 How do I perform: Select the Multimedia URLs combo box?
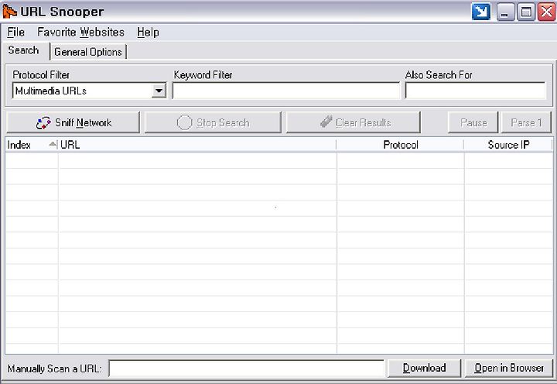[89, 91]
